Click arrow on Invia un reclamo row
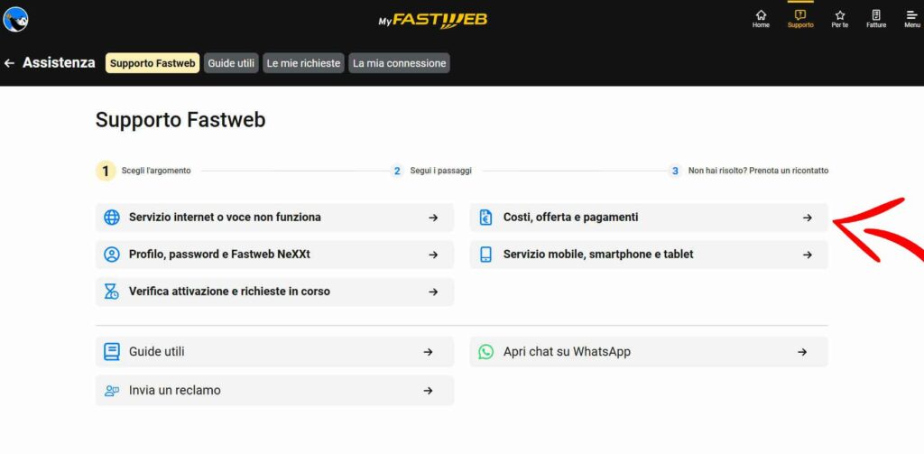The width and height of the screenshot is (924, 454). 428,390
